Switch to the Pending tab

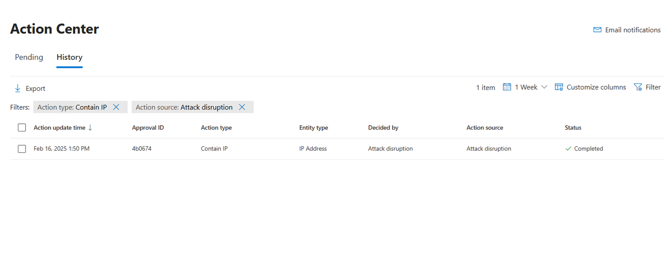click(x=29, y=57)
